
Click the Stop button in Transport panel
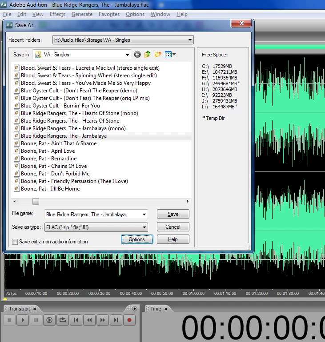[x=9, y=320]
